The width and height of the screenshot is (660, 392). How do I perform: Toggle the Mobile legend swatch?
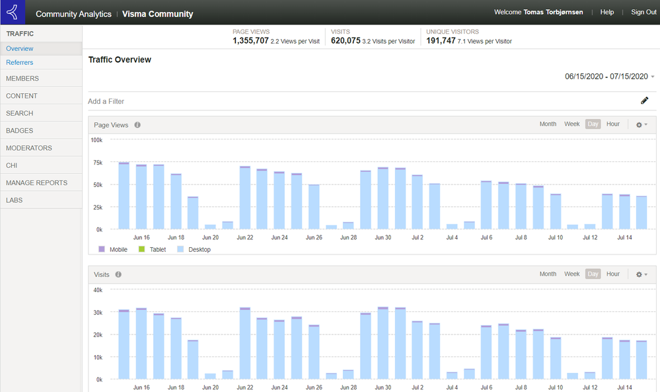[x=102, y=249]
